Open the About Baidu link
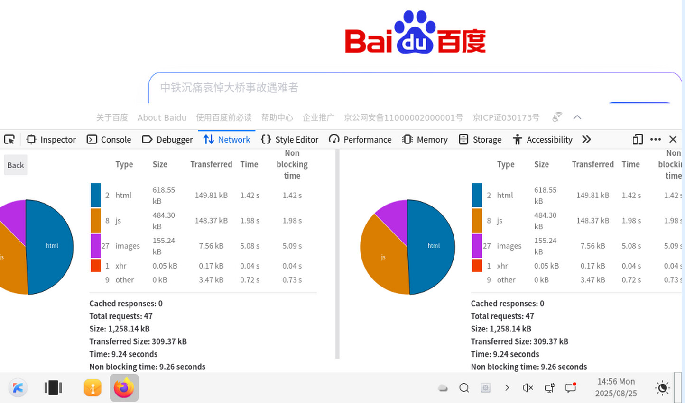Image resolution: width=685 pixels, height=403 pixels. (162, 117)
